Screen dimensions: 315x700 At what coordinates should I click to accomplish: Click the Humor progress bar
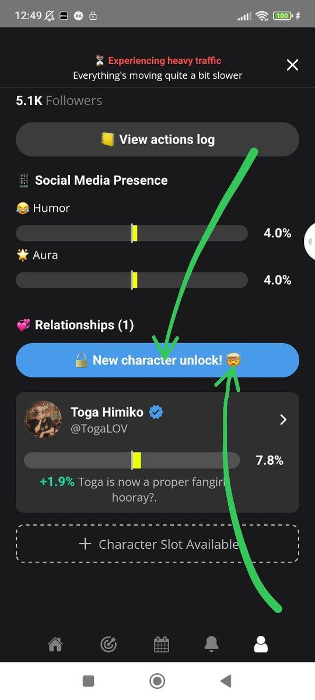click(x=132, y=233)
